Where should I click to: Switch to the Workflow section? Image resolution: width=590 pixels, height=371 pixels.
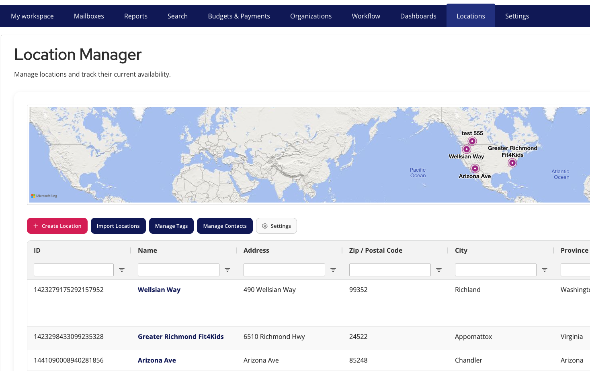[366, 16]
